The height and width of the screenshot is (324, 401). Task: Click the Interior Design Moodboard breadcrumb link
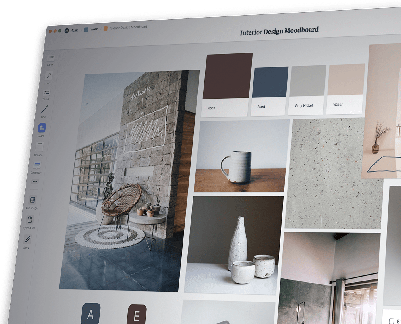pyautogui.click(x=128, y=27)
